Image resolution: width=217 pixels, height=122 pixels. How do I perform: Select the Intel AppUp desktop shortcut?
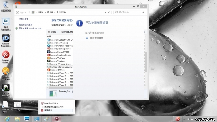(6, 24)
